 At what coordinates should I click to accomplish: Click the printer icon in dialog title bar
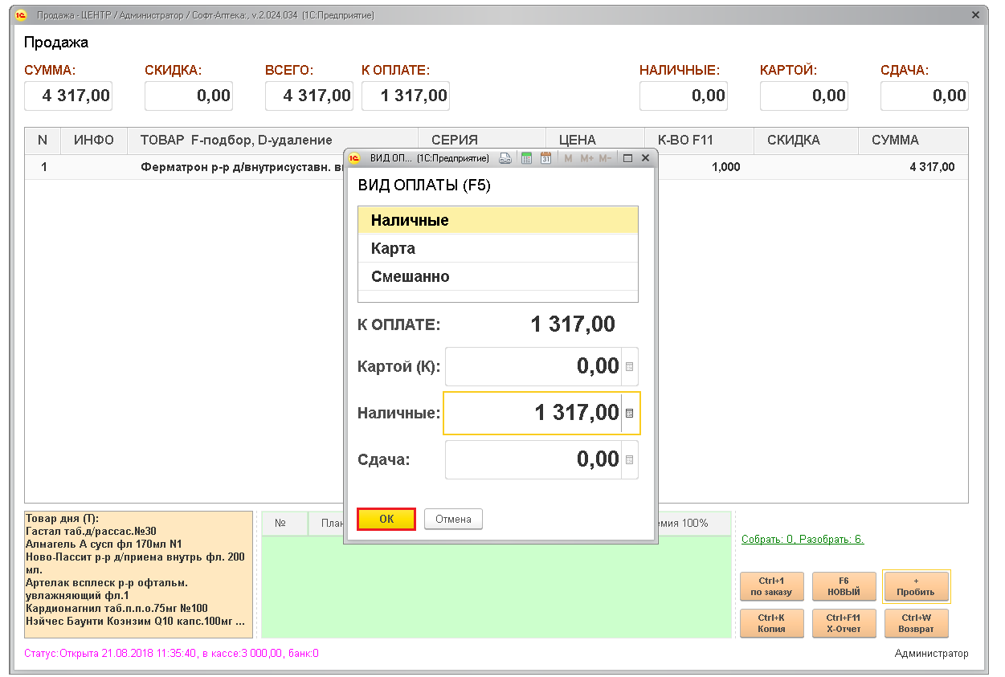[x=505, y=158]
